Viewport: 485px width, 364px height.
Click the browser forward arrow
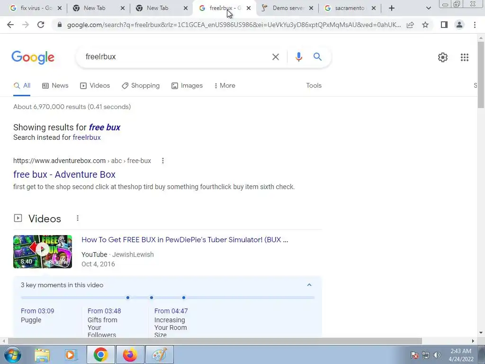point(26,25)
